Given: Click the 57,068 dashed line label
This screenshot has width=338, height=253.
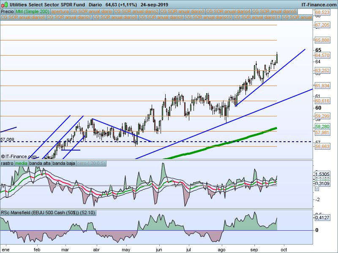Looking at the screenshot, I should (x=7, y=140).
